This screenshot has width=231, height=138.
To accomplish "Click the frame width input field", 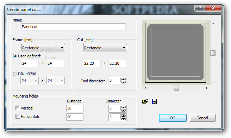I will 30,63.
